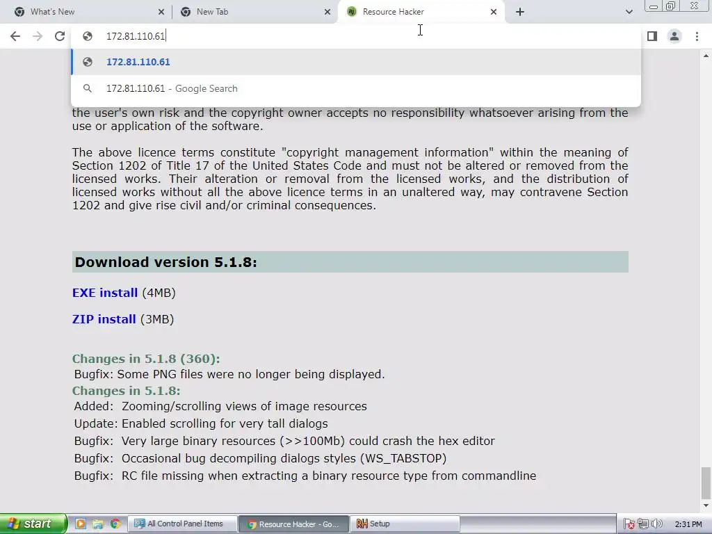
Task: Click the Zooming/scrolling views added line
Action: pyautogui.click(x=220, y=406)
